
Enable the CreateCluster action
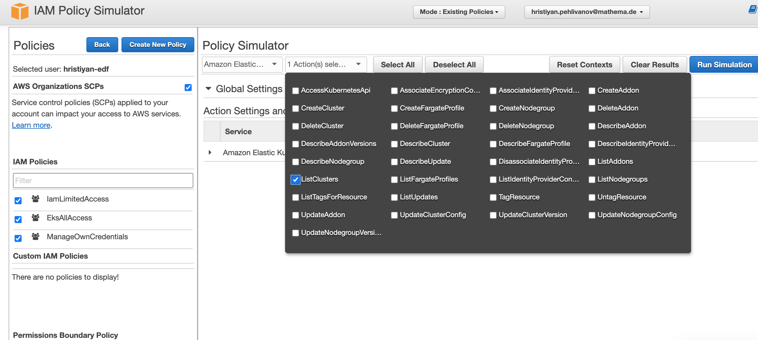[x=295, y=108]
